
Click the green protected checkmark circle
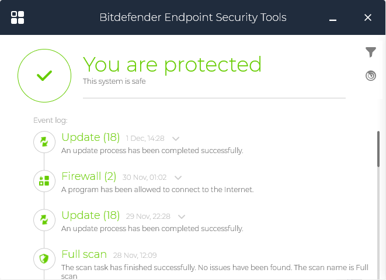44,76
